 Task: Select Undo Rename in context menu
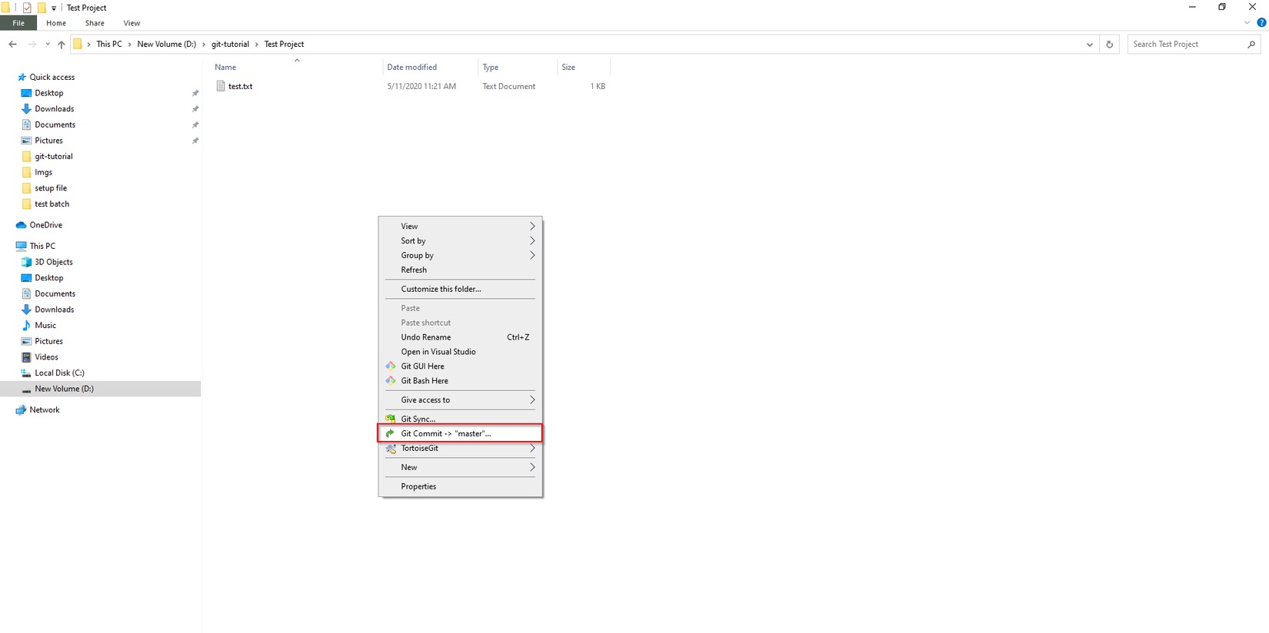tap(460, 337)
